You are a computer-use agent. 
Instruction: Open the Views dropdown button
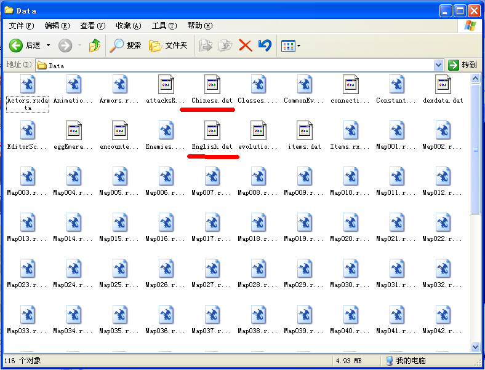pos(291,46)
